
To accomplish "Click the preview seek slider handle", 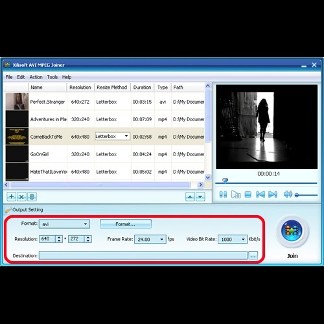I will coord(225,181).
